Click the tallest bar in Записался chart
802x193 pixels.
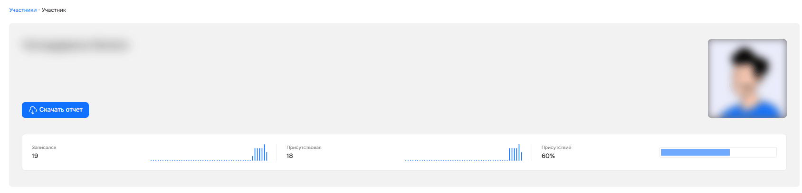pyautogui.click(x=264, y=152)
